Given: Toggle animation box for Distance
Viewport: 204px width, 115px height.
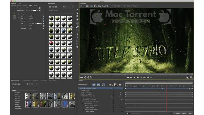Looking at the screenshot, I should coord(43,21).
